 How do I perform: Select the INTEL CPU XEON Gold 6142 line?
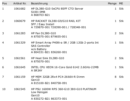coord(65,67)
